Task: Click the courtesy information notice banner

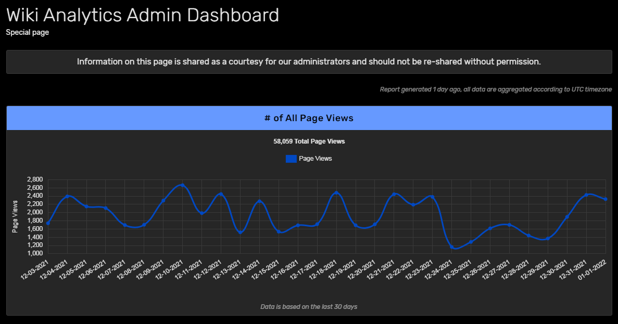Action: click(x=309, y=61)
